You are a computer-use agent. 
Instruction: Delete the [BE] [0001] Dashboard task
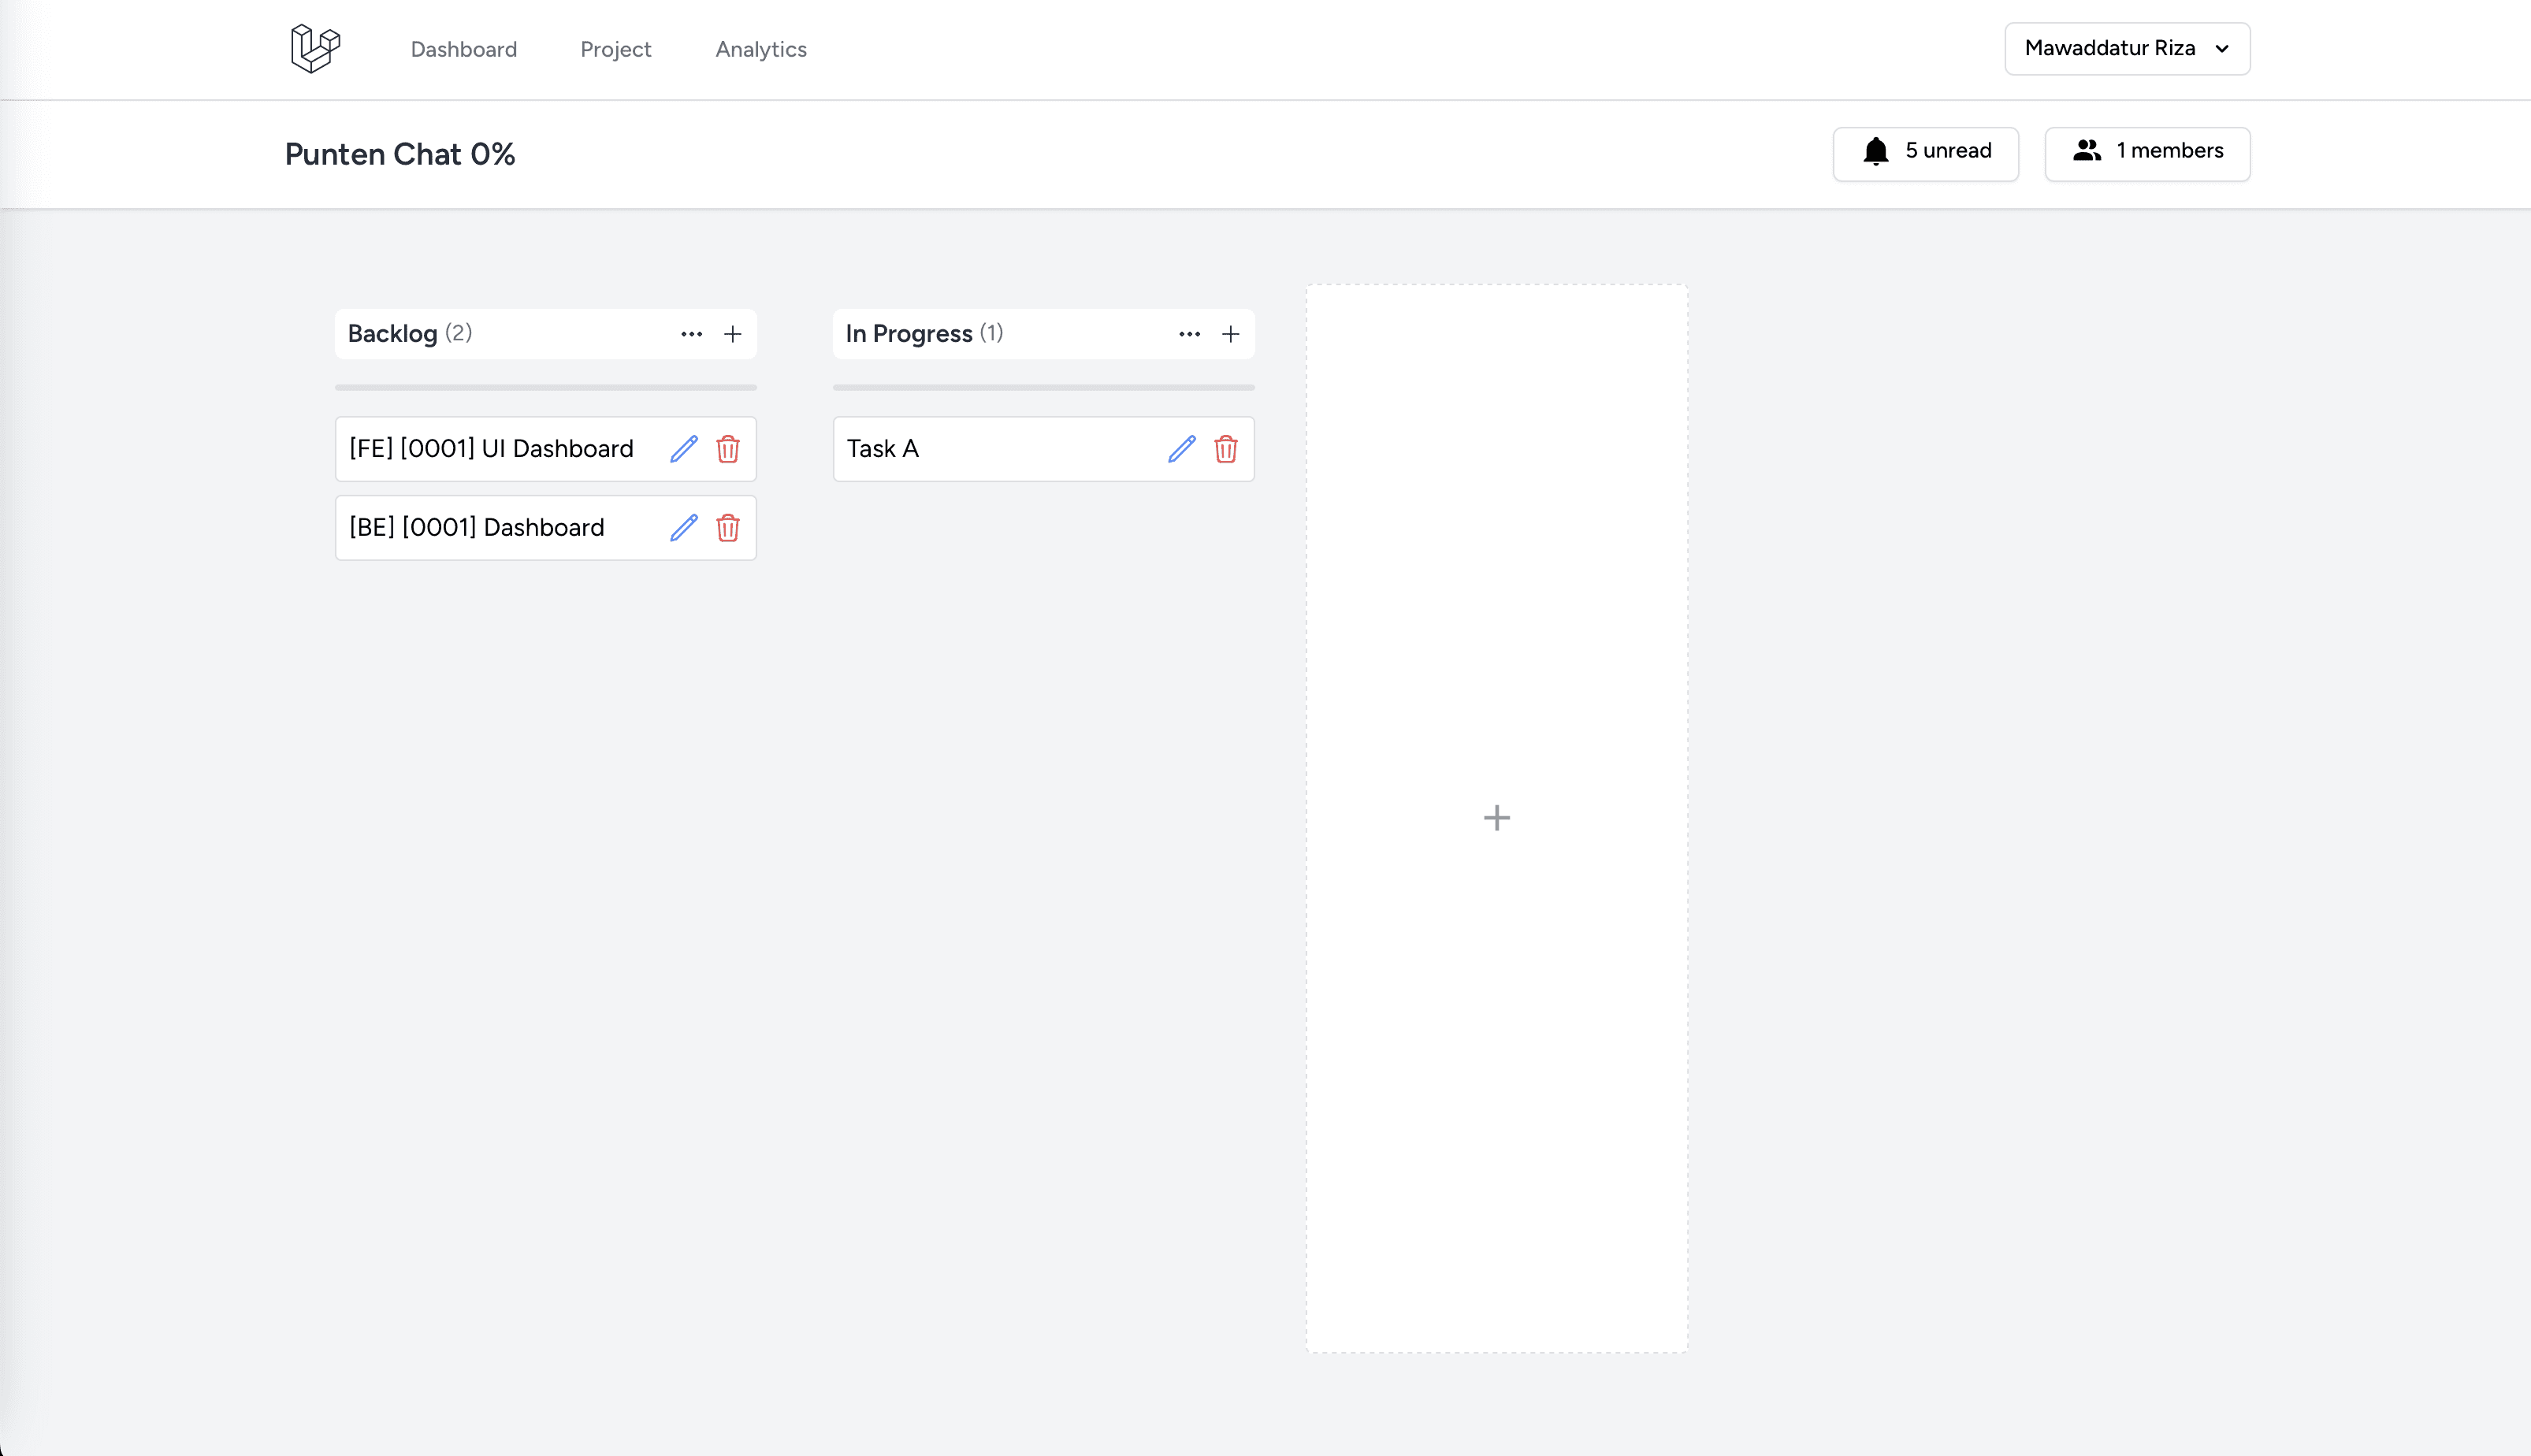pyautogui.click(x=728, y=528)
